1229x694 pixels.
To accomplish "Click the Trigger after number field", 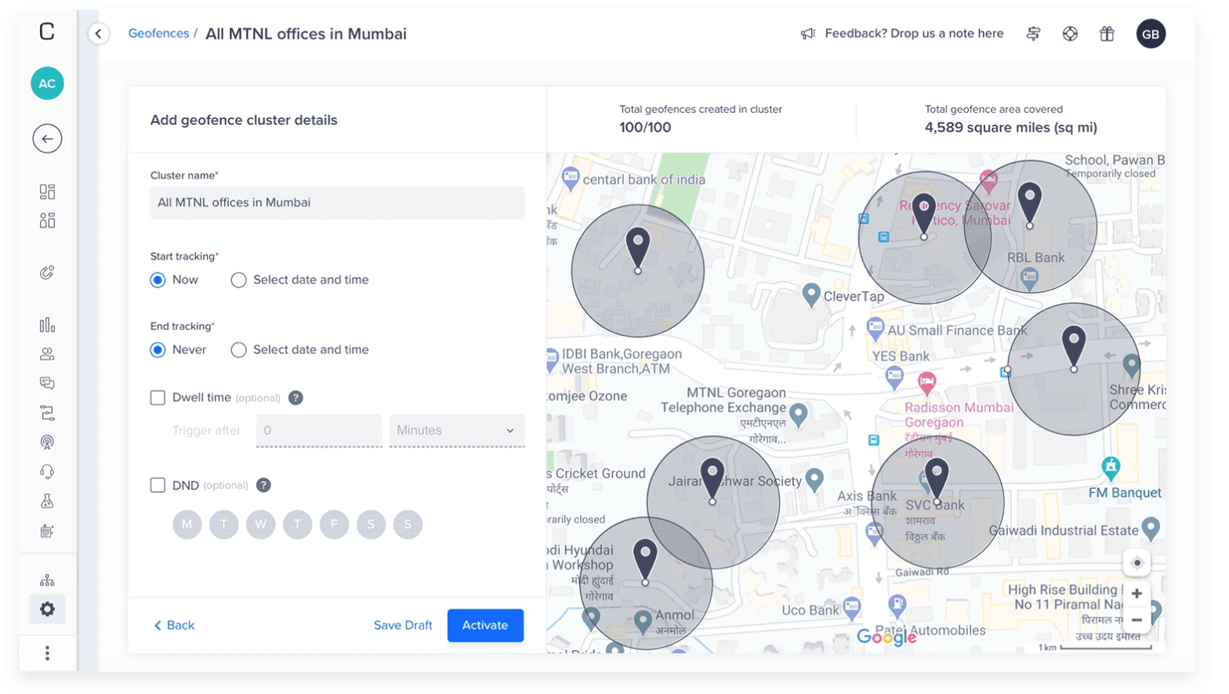I will (319, 430).
